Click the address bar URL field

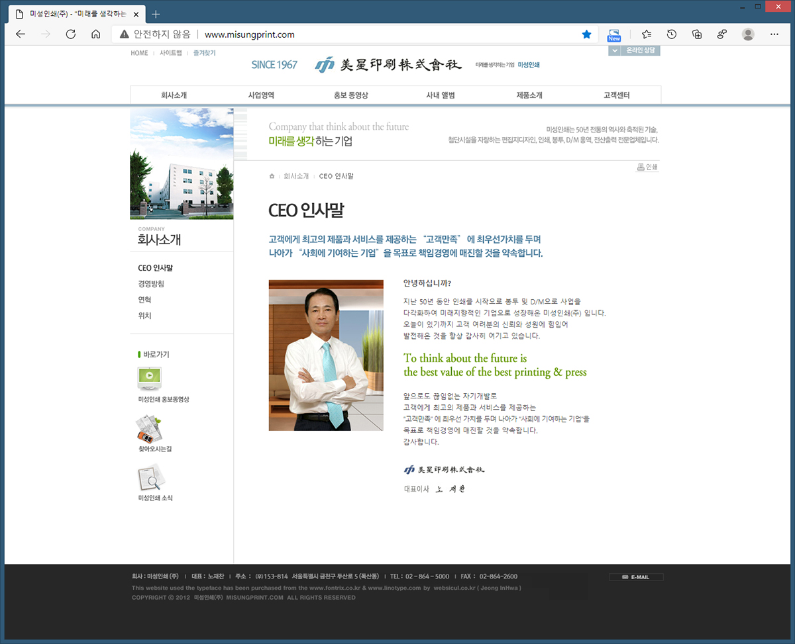384,34
